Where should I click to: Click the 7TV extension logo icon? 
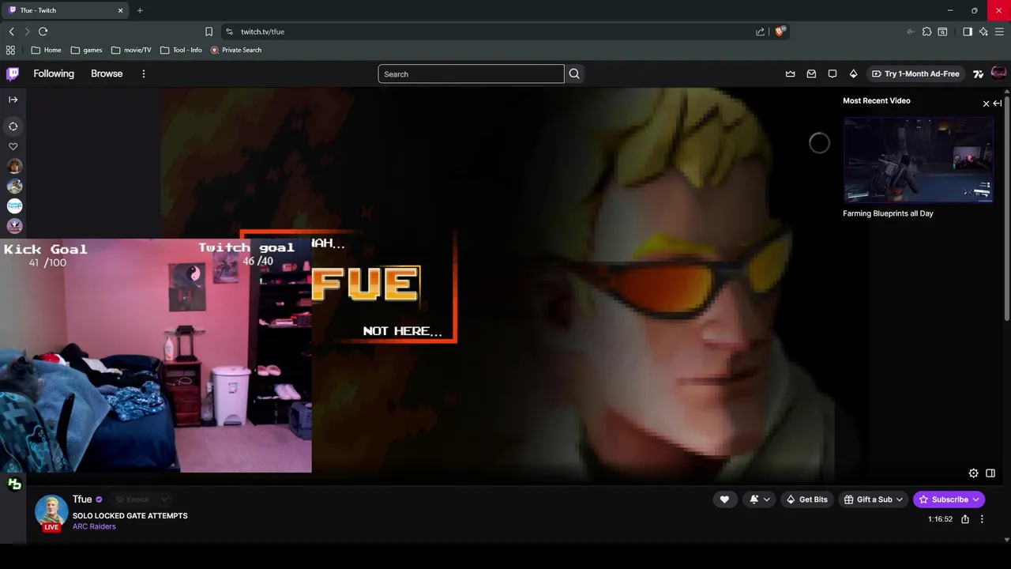tap(978, 73)
